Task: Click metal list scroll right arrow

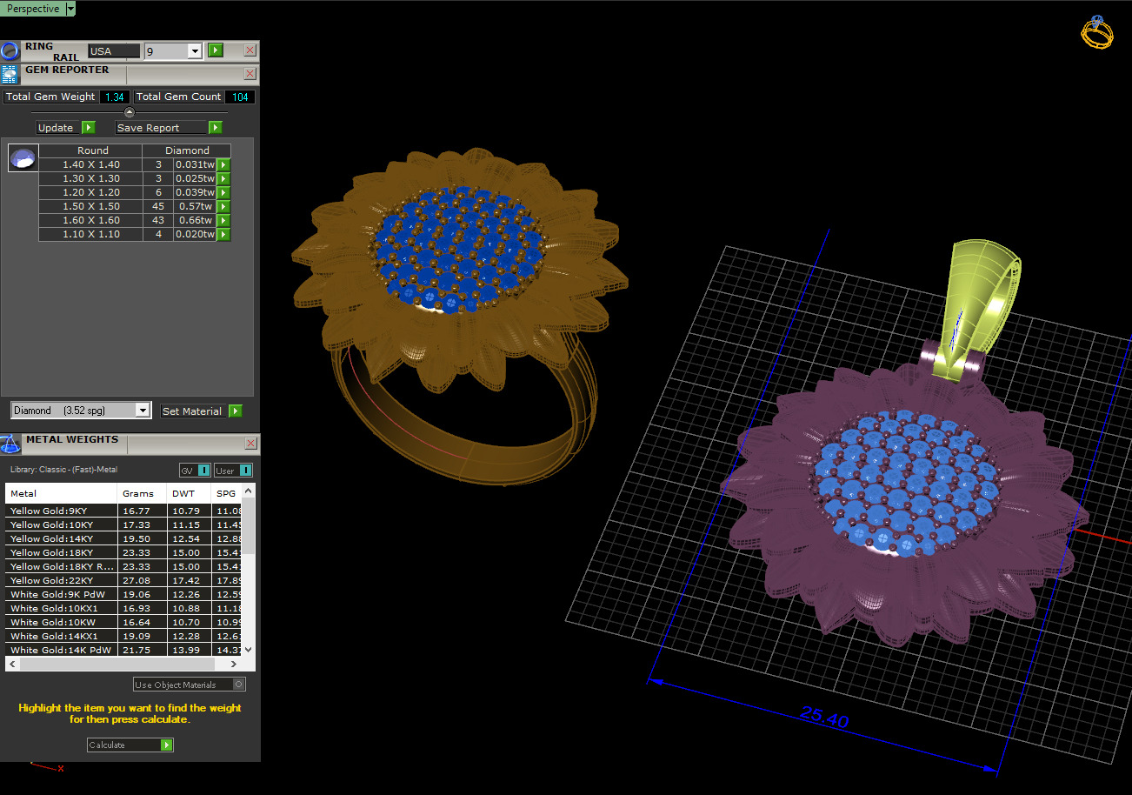Action: (236, 664)
